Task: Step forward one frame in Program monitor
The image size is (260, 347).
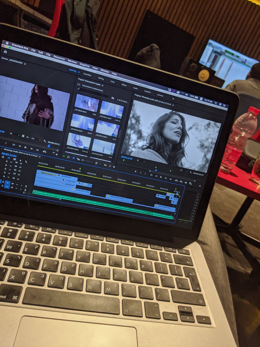Action: [166, 178]
